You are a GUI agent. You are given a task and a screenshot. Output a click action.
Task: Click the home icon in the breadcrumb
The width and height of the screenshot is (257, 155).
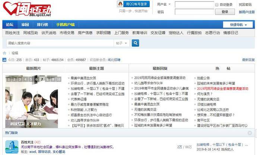click(x=5, y=53)
